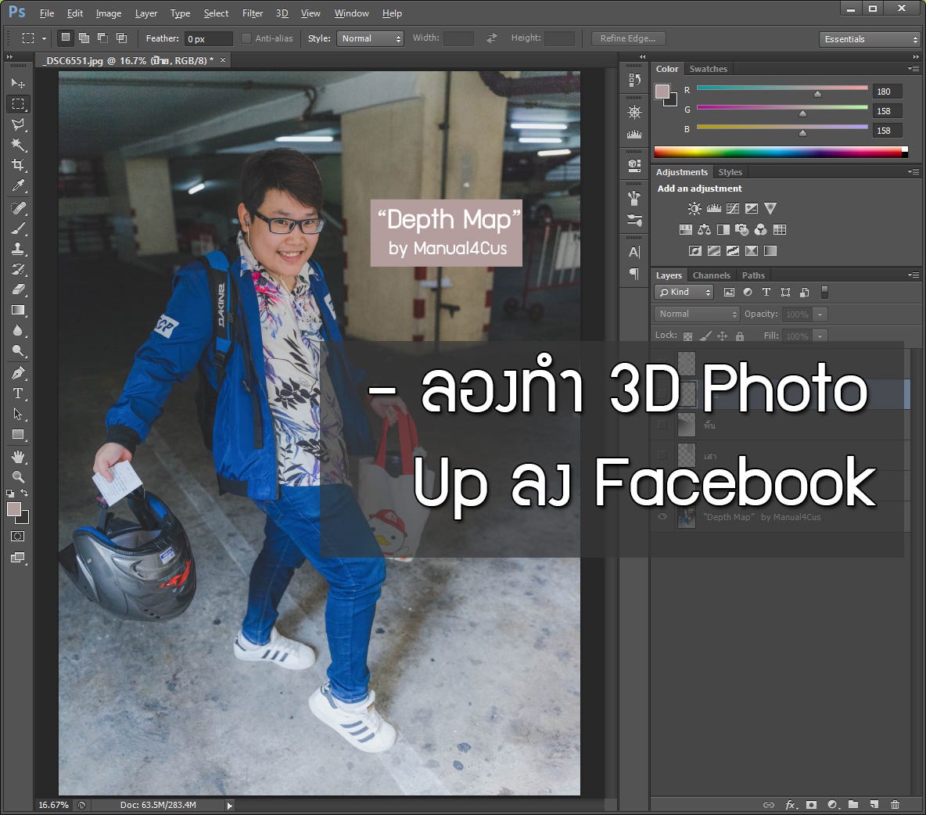Open the layer blend mode dropdown
Screen dimensions: 926x815
pyautogui.click(x=697, y=314)
